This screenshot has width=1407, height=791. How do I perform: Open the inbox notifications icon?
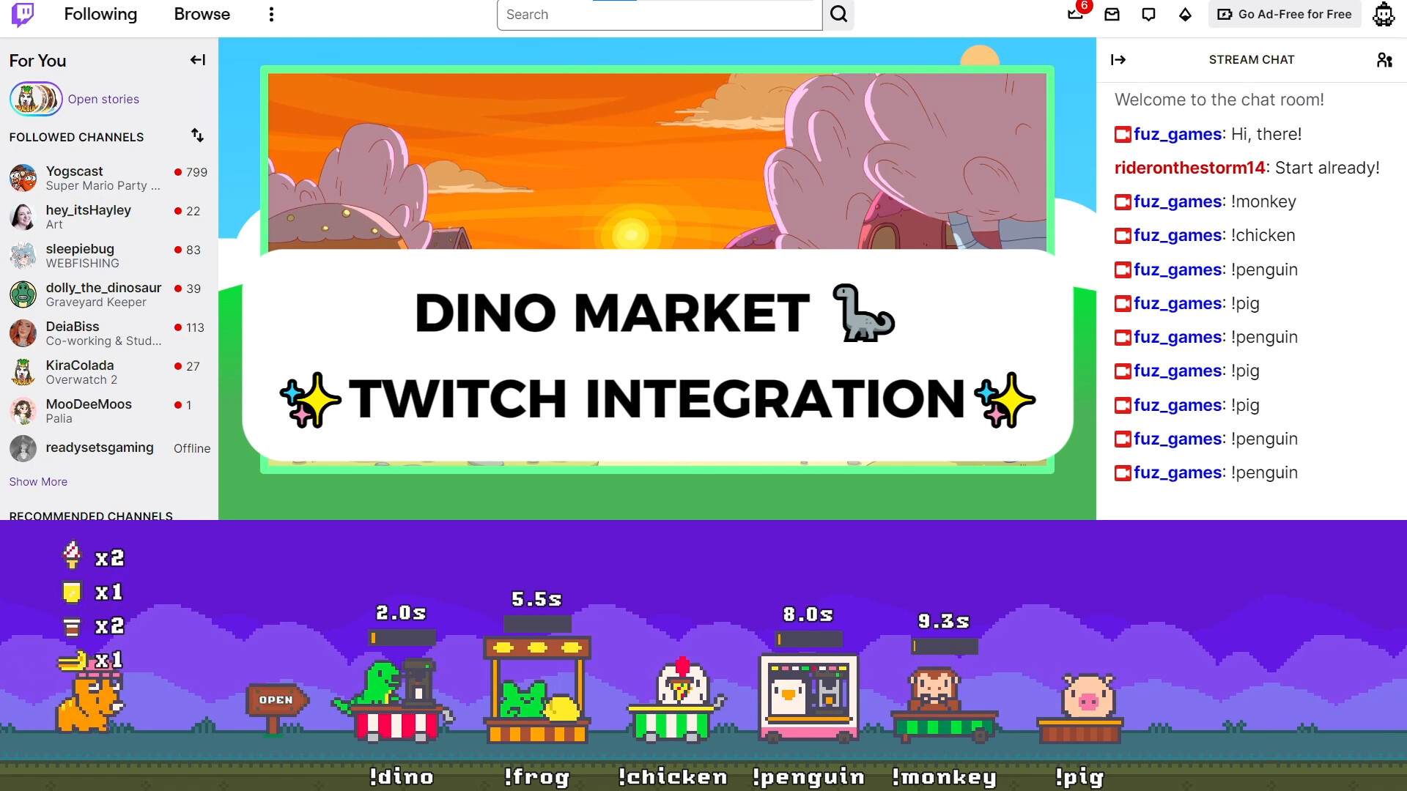coord(1112,15)
